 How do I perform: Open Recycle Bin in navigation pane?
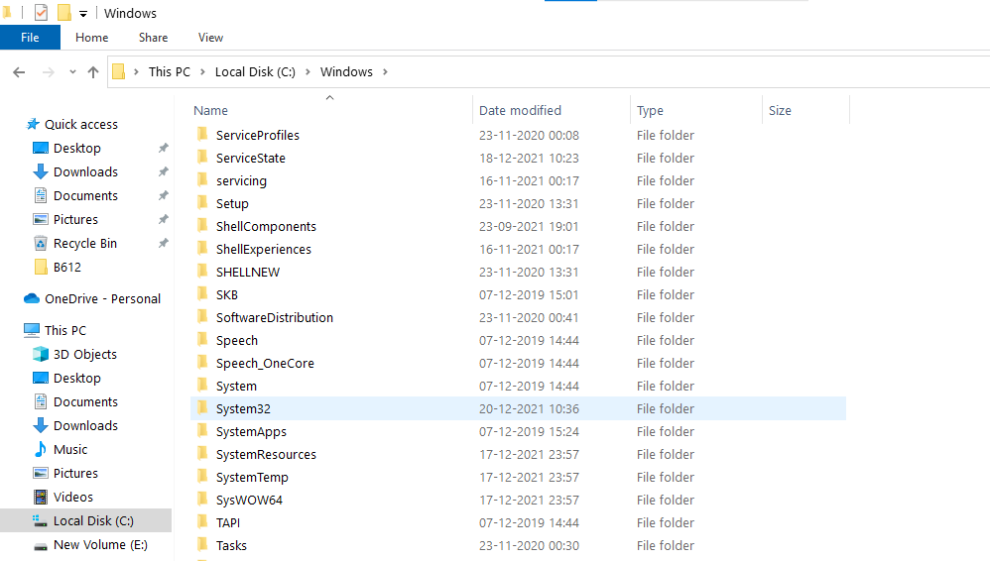pyautogui.click(x=84, y=244)
